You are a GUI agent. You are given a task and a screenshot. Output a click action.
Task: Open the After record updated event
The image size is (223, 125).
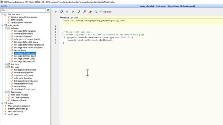23,78
